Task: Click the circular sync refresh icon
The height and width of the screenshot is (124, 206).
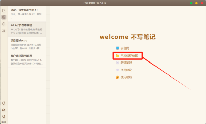Action: click(x=4, y=103)
